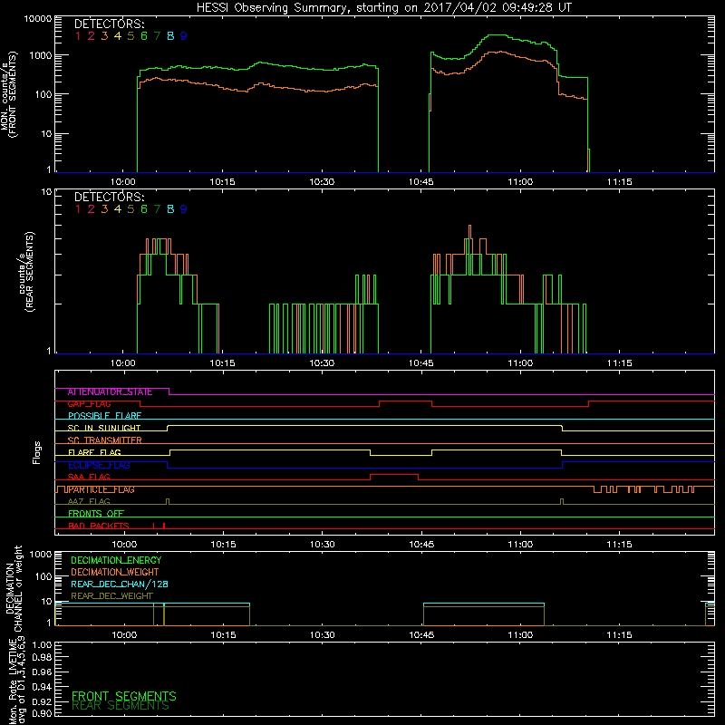Pick detector 5 in rear segments legend
Image resolution: width=725 pixels, height=725 pixels.
[130, 209]
